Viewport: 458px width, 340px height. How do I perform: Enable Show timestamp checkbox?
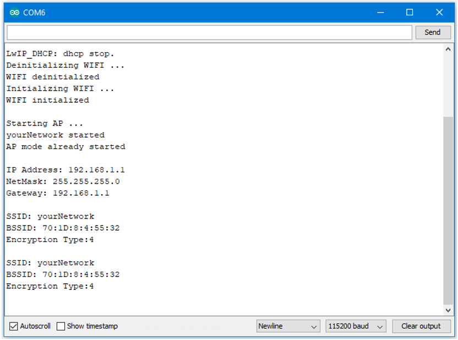pyautogui.click(x=61, y=326)
